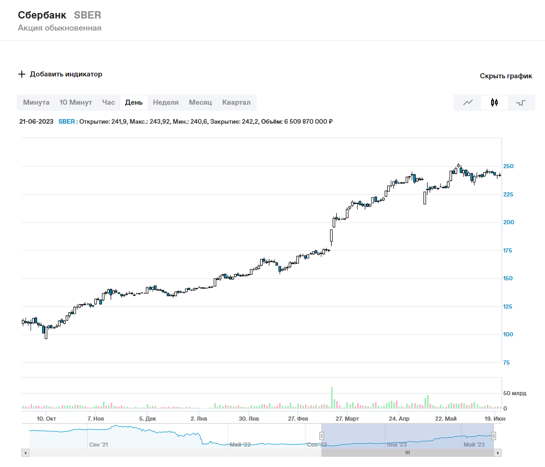Switch chart to Неделя interval
Screen dimensions: 545x467
(x=166, y=102)
